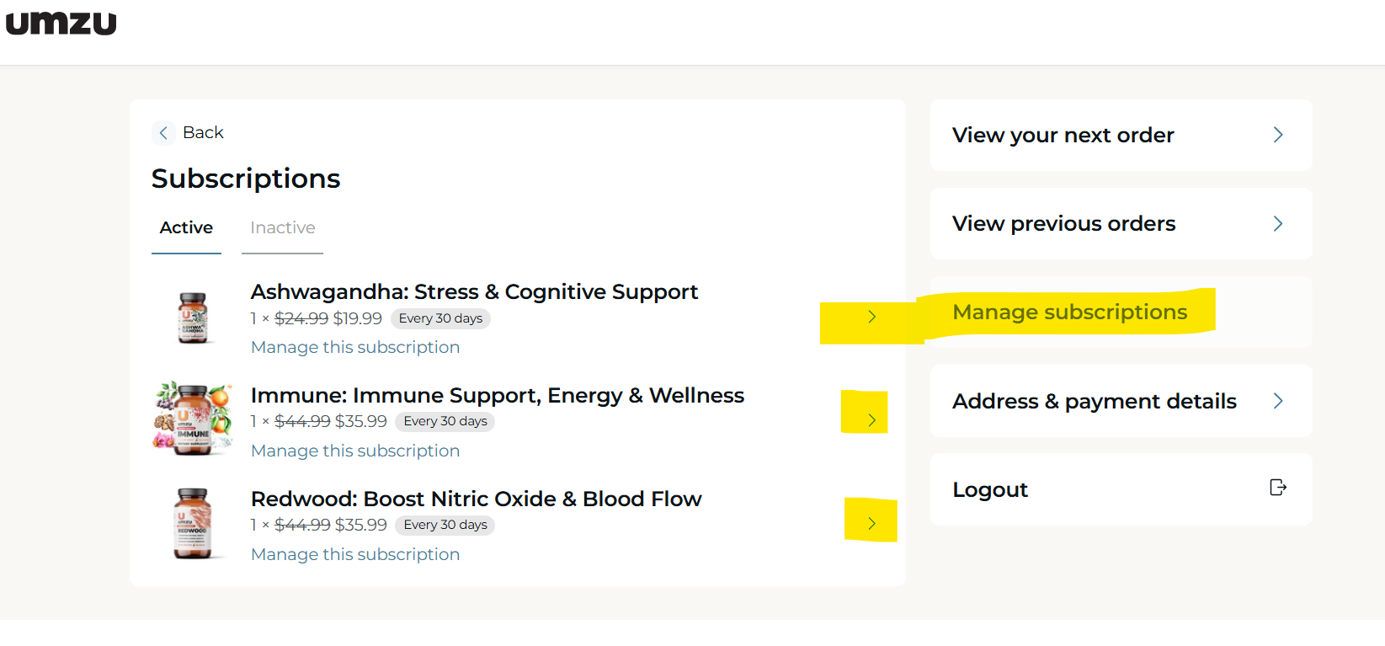Manage this subscription link under Immune
Viewport: 1385px width, 646px height.
(x=355, y=451)
